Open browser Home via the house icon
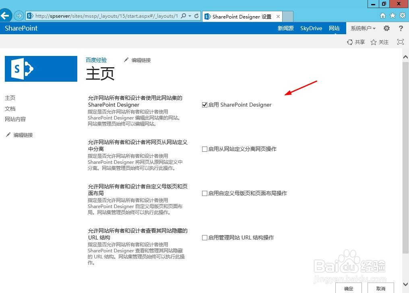This screenshot has width=409, height=293. [x=382, y=15]
